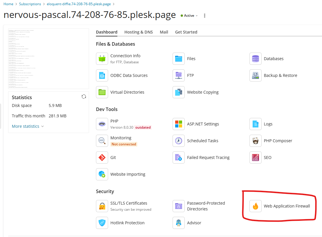
Task: Open the Logs icon
Action: 255,124
